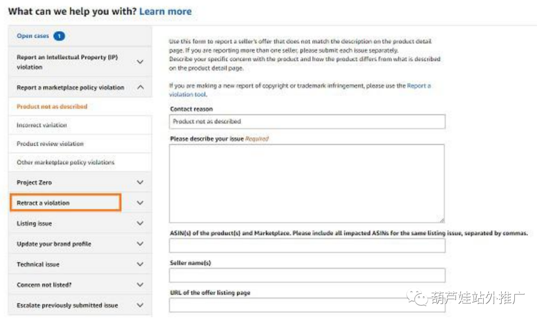Click the ASIN(s) input field

307,246
